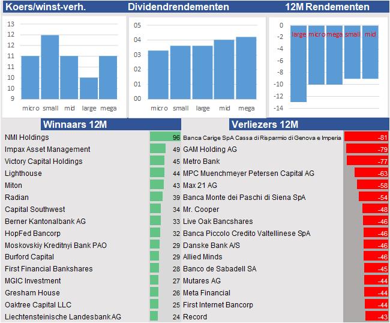Image resolution: width=390 pixels, height=323 pixels.
Task: Select the Dividendrendementen header
Action: pos(178,7)
